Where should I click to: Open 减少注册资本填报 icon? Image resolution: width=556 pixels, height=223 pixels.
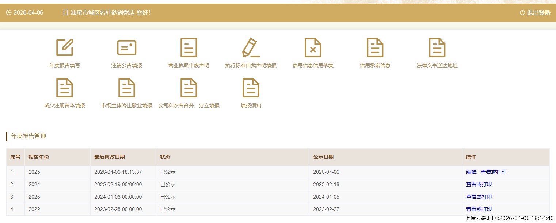(65, 88)
